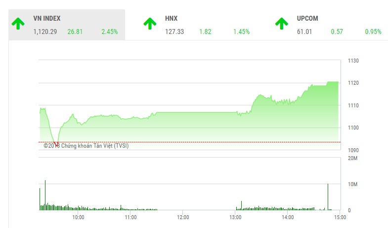Click the UPCOM value 61.01
This screenshot has width=388, height=228.
point(304,32)
